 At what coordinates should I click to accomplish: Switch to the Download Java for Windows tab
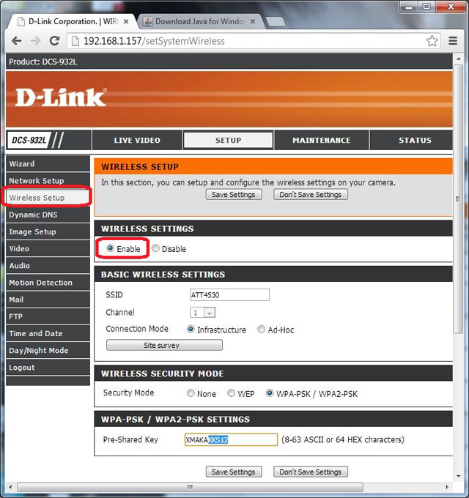tap(199, 21)
